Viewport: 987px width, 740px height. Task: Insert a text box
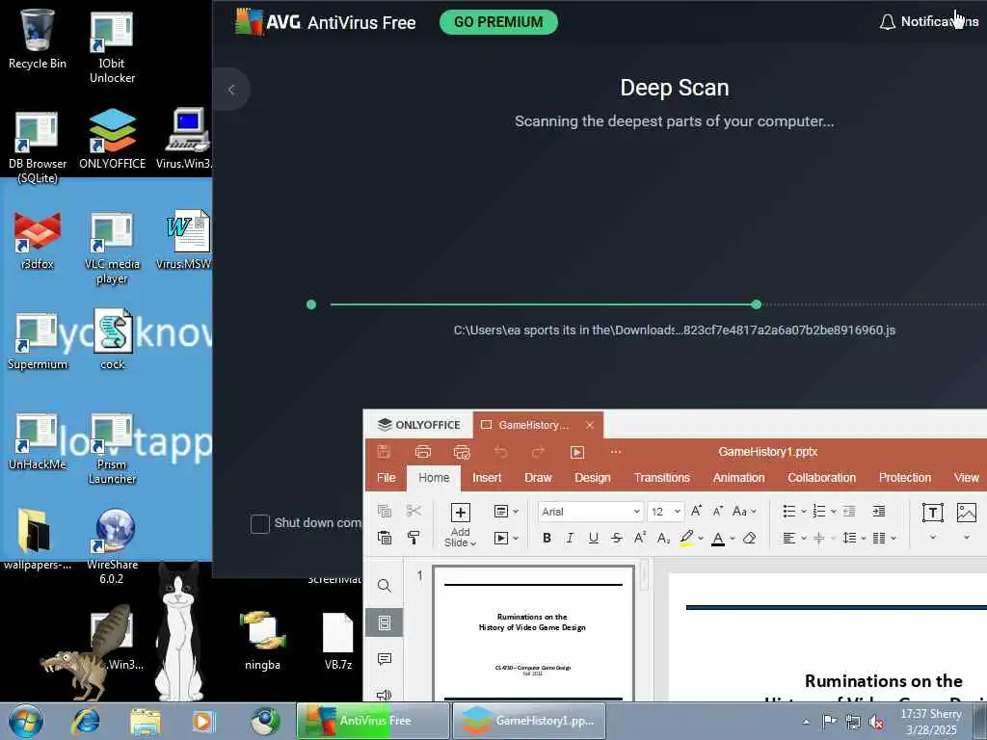click(932, 513)
